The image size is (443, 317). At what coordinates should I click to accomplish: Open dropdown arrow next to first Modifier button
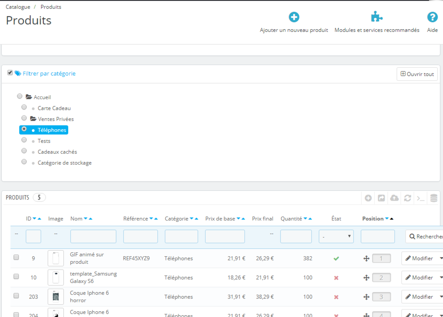440,258
